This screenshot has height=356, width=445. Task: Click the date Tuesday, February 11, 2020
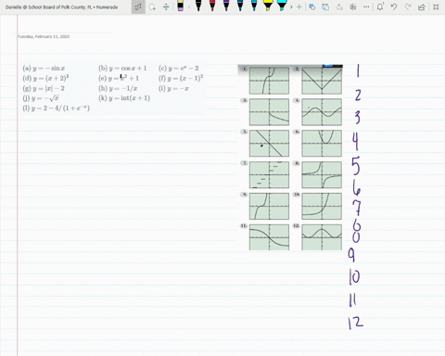click(44, 36)
